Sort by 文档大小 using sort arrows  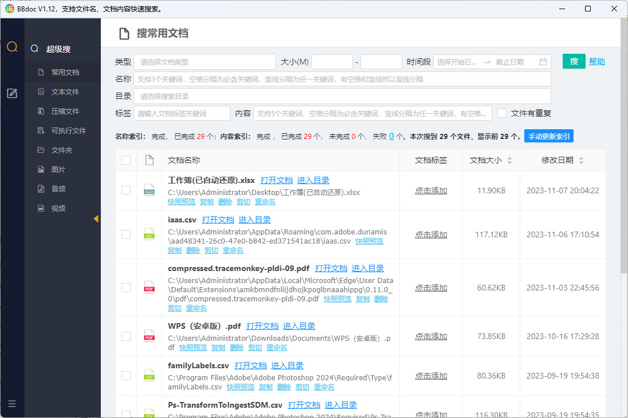509,160
